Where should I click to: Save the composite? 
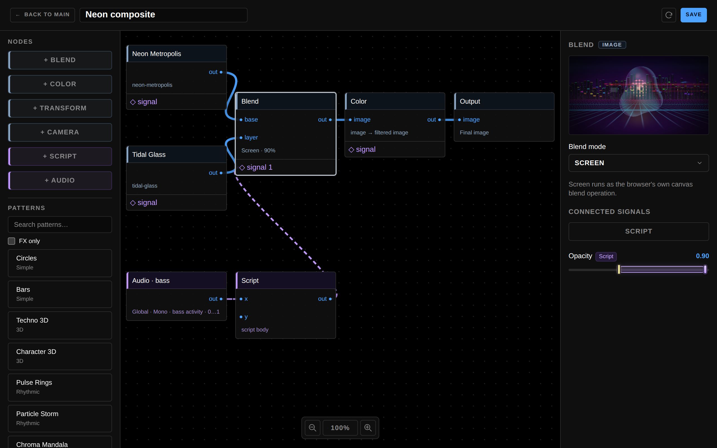(x=693, y=15)
